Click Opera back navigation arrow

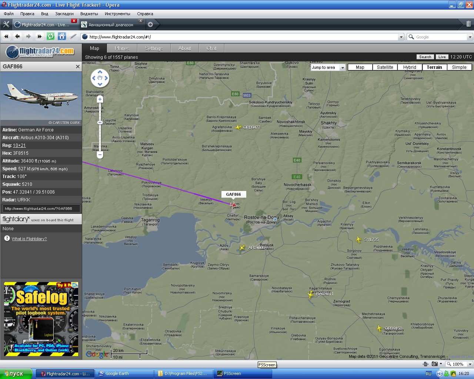coord(17,36)
